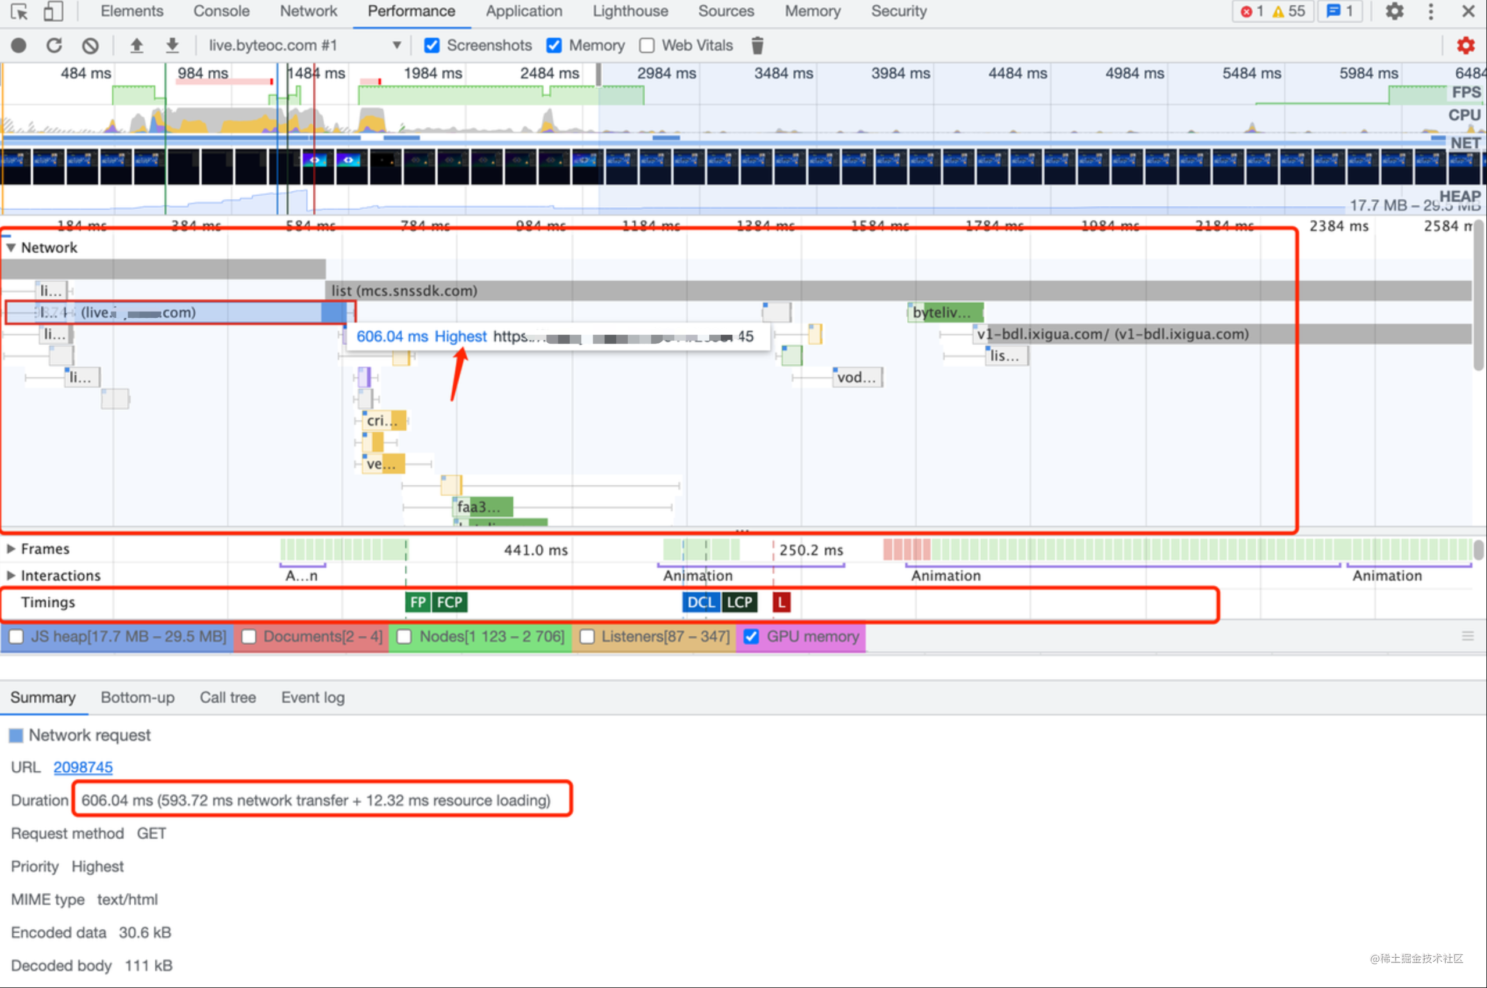Screen dimensions: 1487x988
Task: Click the save profile download icon
Action: click(x=172, y=45)
